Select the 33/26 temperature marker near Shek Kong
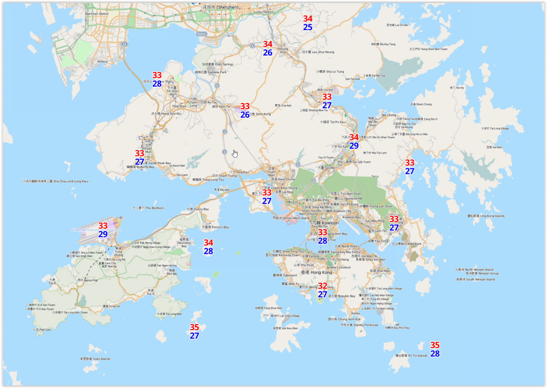 tap(245, 111)
